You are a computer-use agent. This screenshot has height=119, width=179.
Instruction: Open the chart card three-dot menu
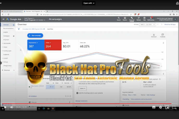(163, 43)
